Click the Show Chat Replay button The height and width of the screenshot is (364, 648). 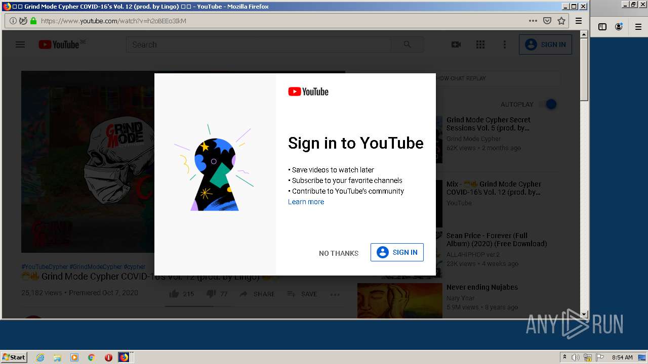pyautogui.click(x=458, y=78)
